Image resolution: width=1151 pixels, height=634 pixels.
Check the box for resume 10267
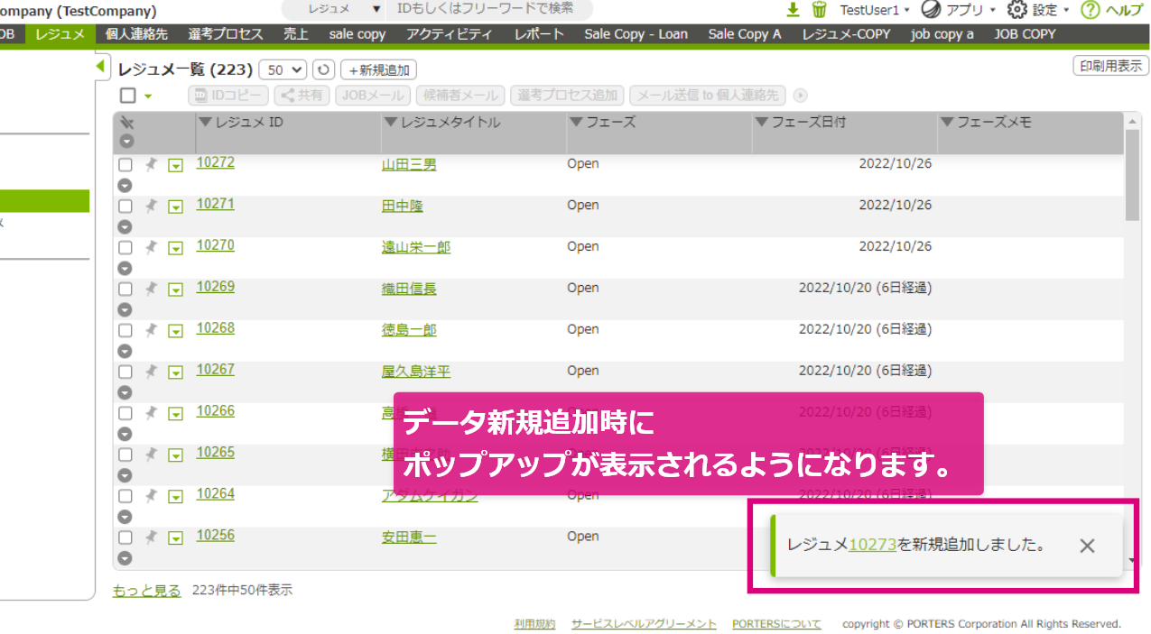click(125, 372)
